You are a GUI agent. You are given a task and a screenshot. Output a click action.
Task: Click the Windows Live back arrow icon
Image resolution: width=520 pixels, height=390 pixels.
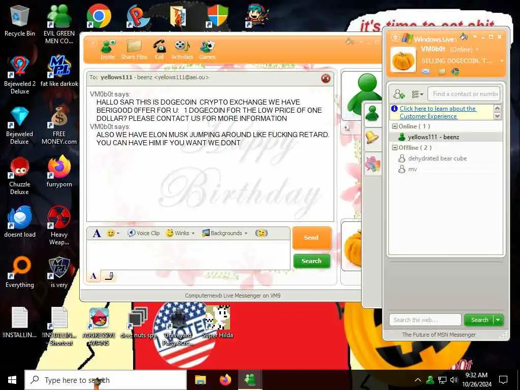coord(395,38)
